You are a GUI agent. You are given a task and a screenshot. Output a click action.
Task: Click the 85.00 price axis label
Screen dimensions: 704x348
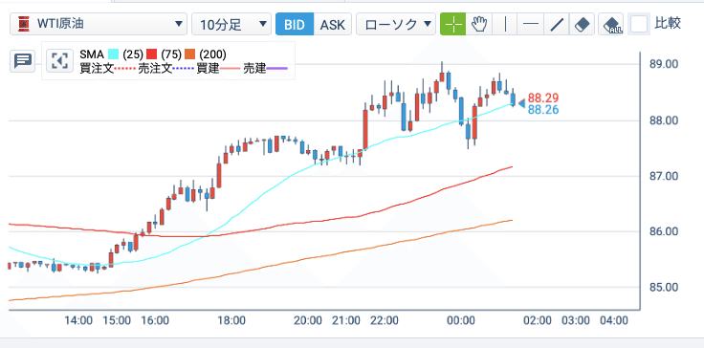(664, 287)
